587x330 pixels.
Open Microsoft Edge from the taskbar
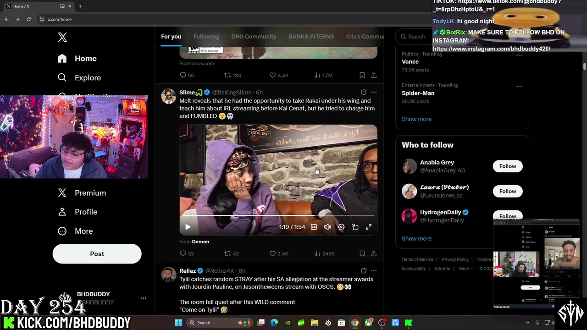point(274,323)
